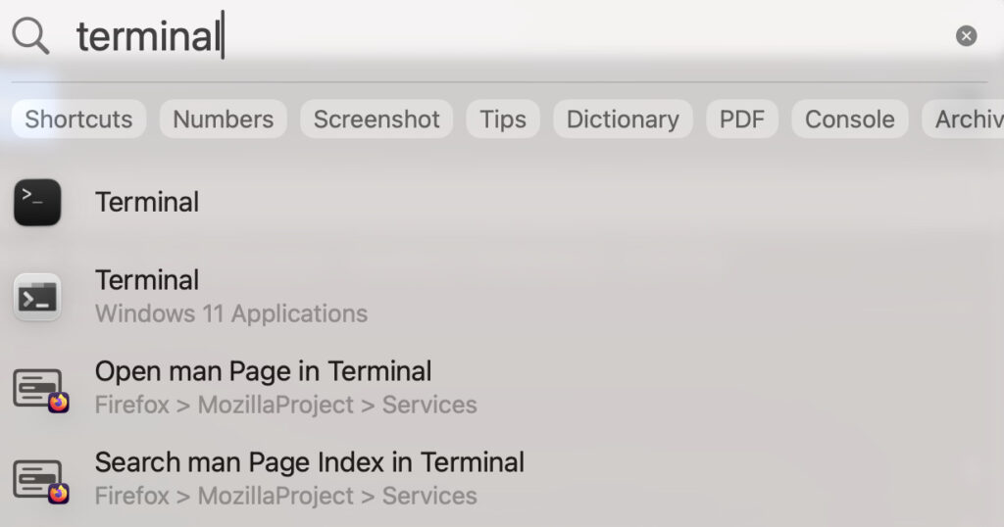Select the Console suggestion chip
The width and height of the screenshot is (1004, 527).
click(x=850, y=120)
